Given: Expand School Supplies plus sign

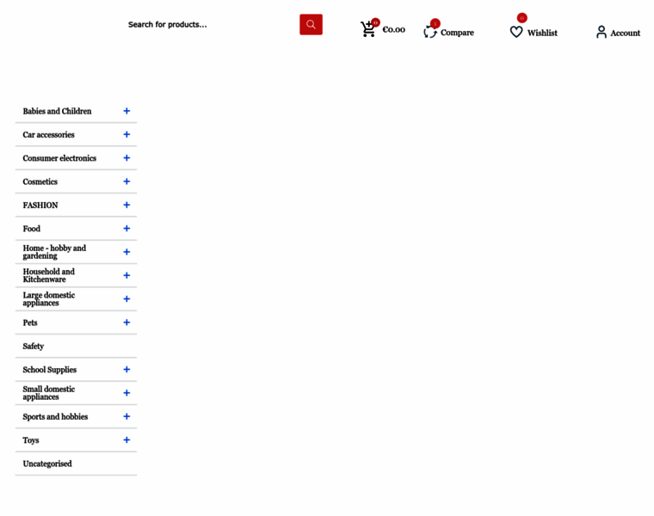Looking at the screenshot, I should pyautogui.click(x=126, y=369).
